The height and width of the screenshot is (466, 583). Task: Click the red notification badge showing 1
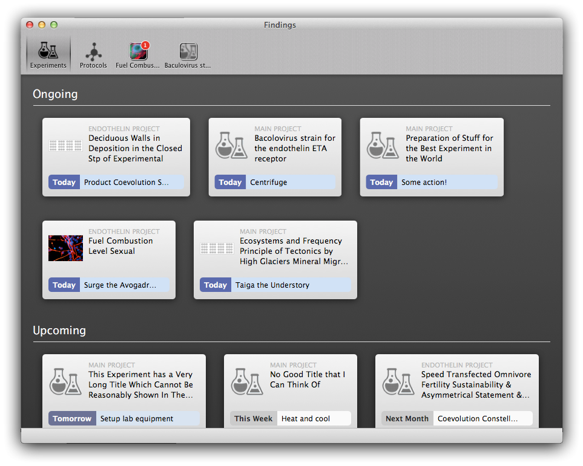pyautogui.click(x=145, y=45)
